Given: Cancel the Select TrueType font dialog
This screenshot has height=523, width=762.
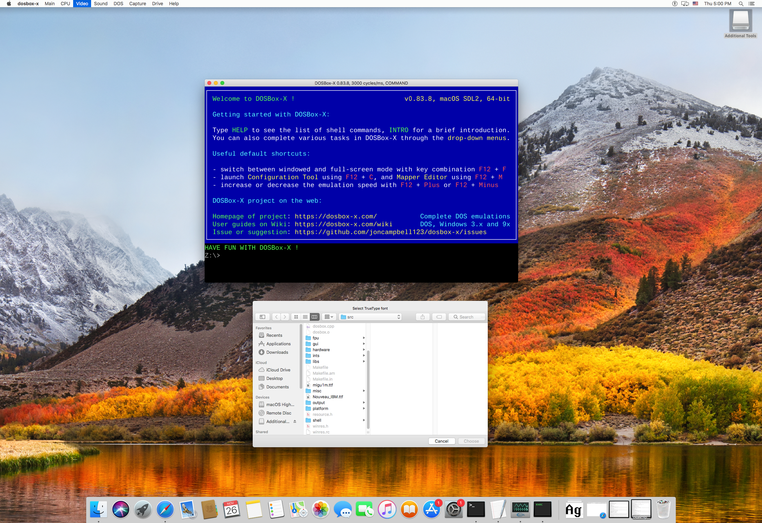Looking at the screenshot, I should point(441,441).
